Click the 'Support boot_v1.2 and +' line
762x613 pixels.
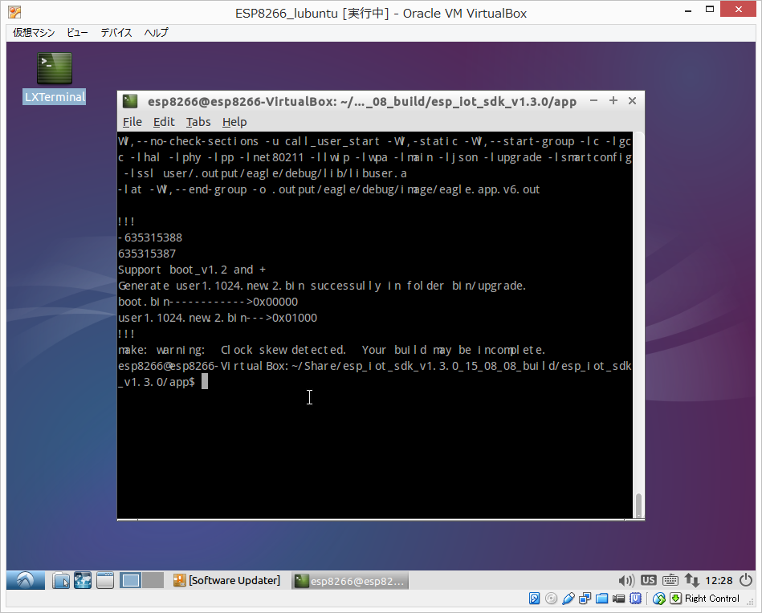[192, 270]
